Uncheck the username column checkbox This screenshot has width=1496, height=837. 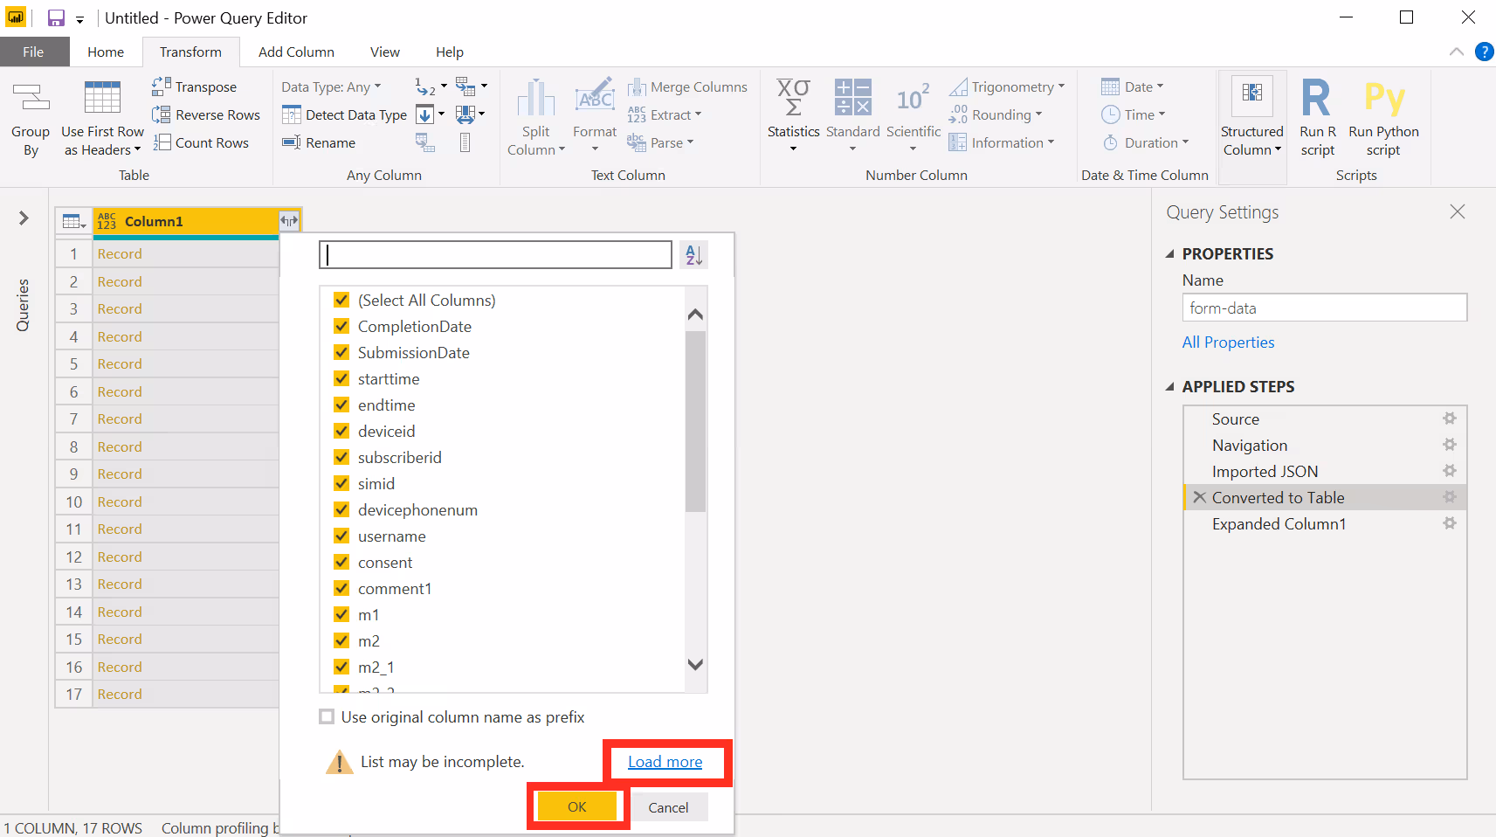point(341,536)
